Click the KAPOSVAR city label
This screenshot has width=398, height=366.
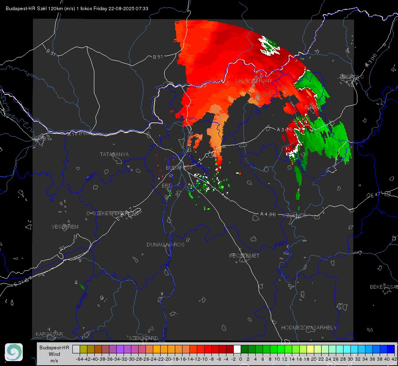pos(49,334)
